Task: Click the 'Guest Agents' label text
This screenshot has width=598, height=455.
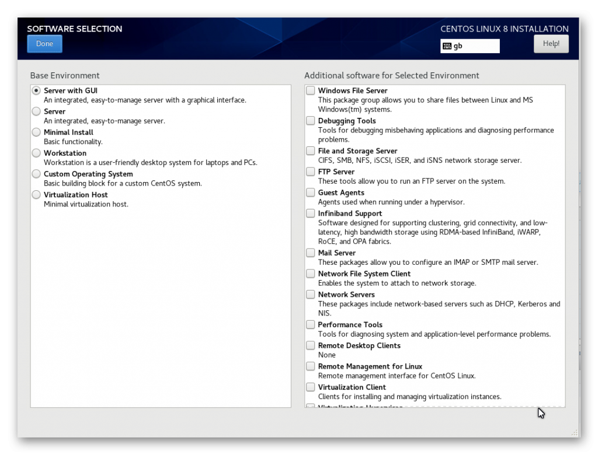Action: [341, 193]
